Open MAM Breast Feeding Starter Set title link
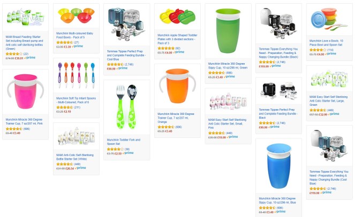This screenshot has height=217, width=355. click(24, 43)
